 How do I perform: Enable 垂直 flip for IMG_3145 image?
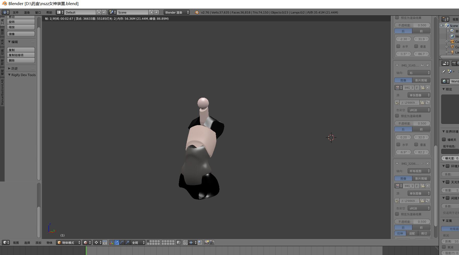(416, 145)
